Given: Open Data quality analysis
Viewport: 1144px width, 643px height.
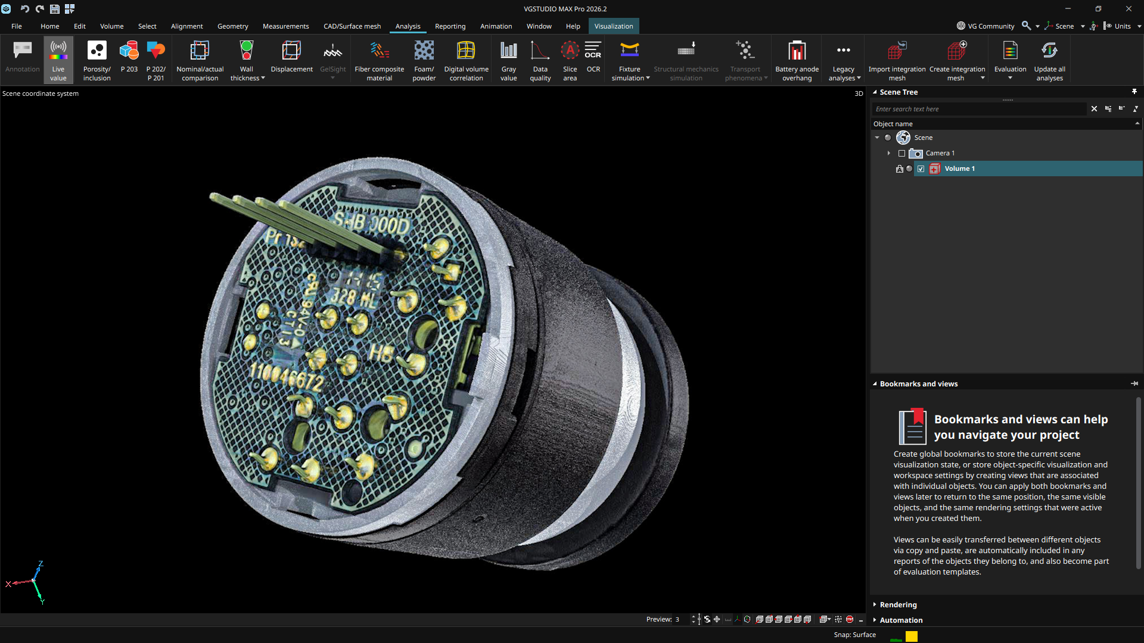Looking at the screenshot, I should (540, 60).
